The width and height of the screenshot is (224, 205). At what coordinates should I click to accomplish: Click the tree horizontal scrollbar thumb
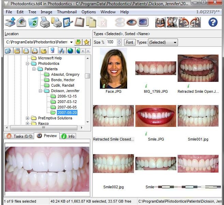point(44,128)
